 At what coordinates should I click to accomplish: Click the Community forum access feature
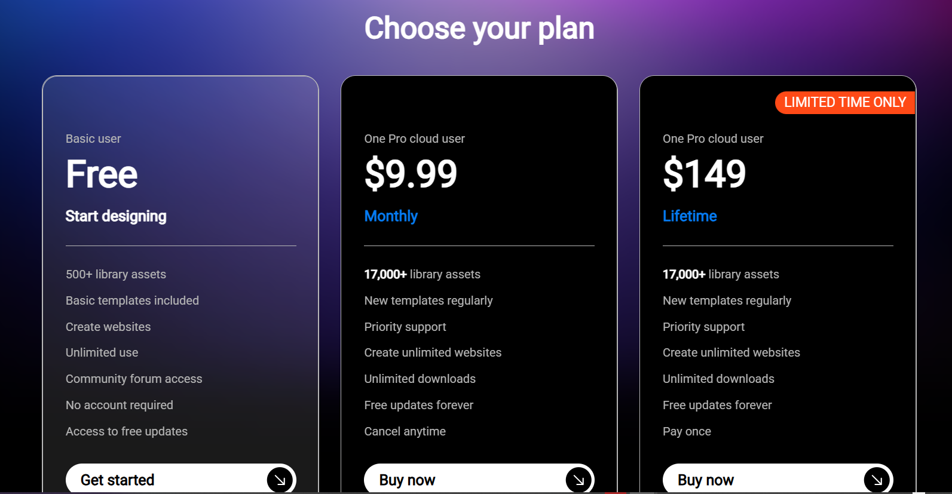tap(134, 379)
